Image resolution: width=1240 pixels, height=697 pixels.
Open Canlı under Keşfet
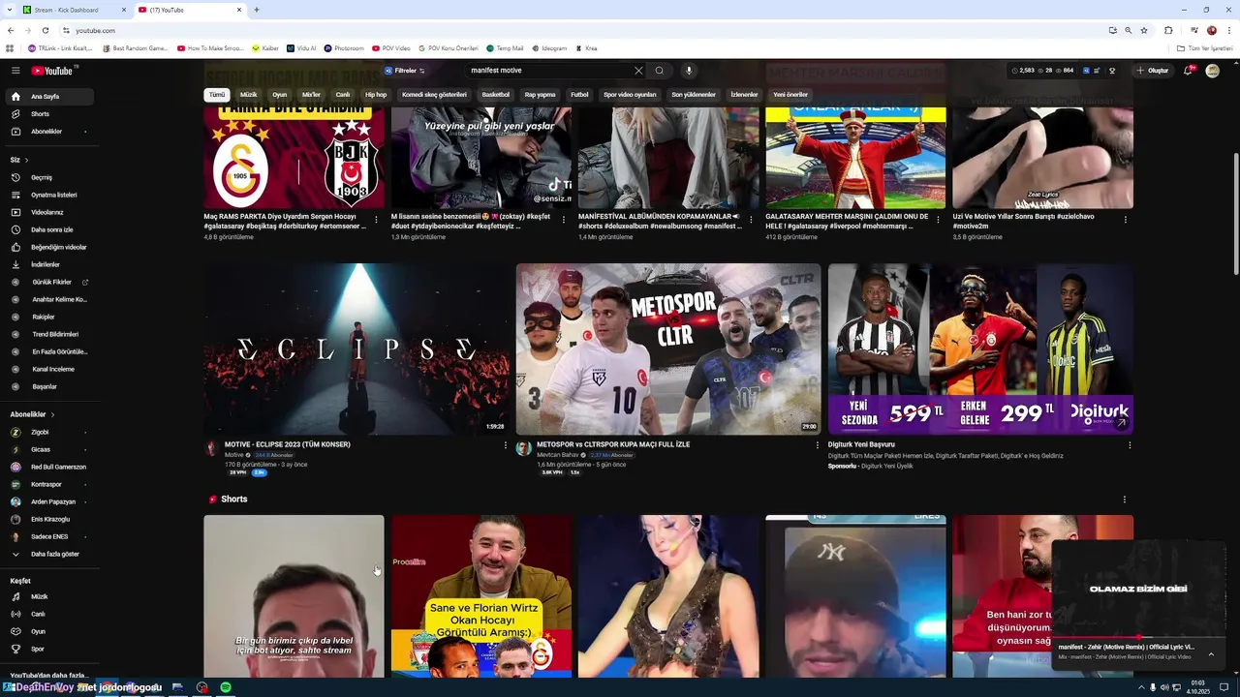pyautogui.click(x=48, y=615)
